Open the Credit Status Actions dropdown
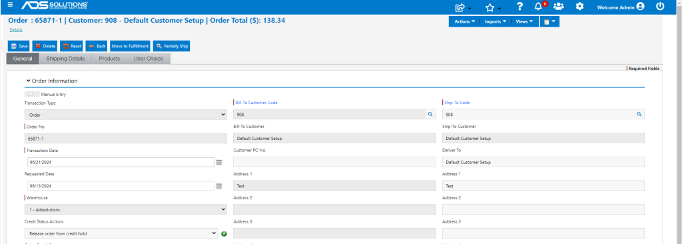This screenshot has width=682, height=244. [x=121, y=233]
